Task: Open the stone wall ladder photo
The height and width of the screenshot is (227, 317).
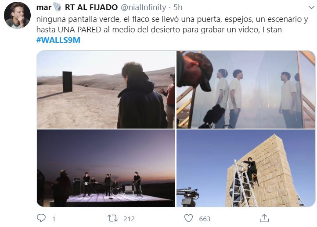Action: click(245, 168)
